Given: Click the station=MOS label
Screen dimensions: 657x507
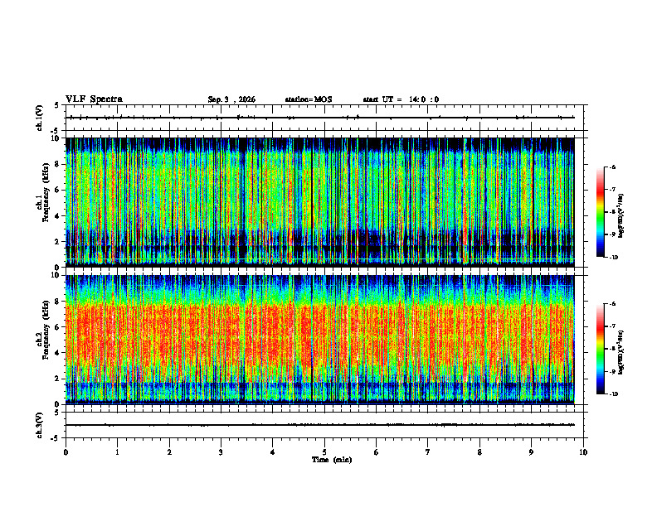Looking at the screenshot, I should tap(309, 99).
